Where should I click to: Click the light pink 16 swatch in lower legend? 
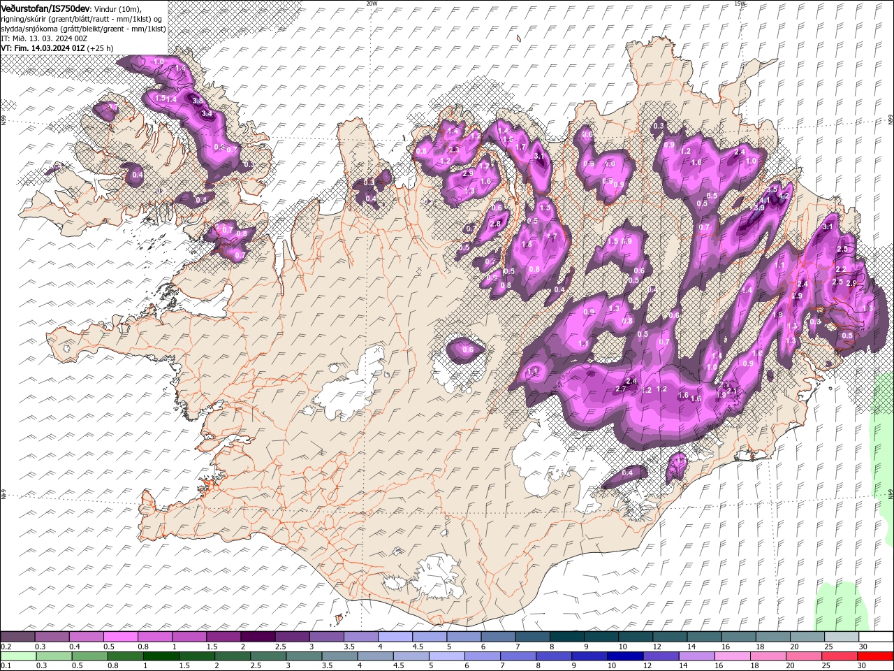(733, 656)
